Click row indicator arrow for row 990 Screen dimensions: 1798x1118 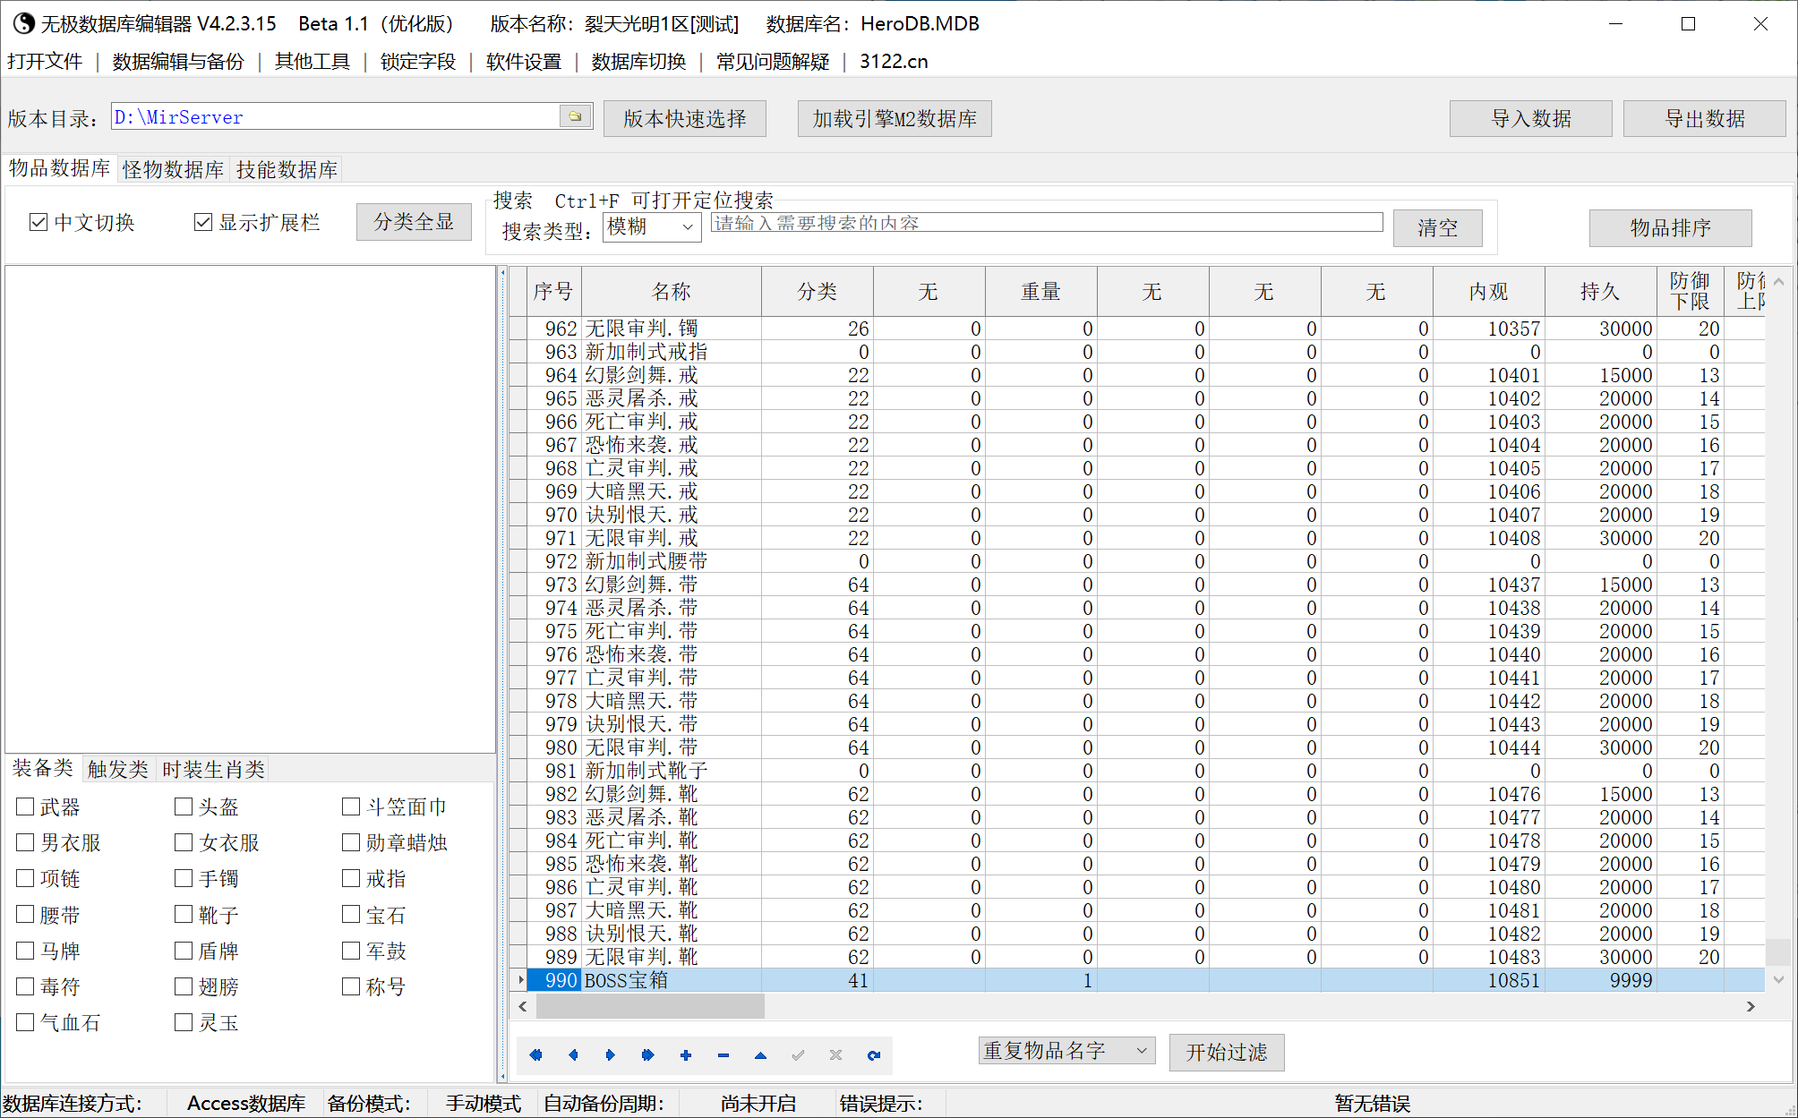[520, 980]
